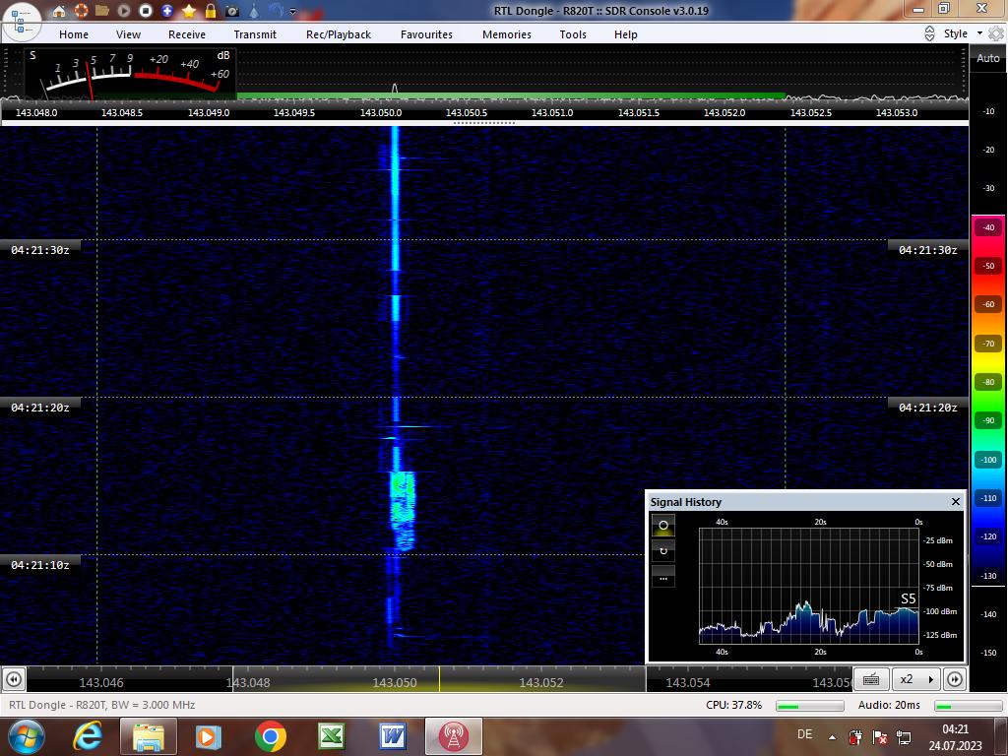The width and height of the screenshot is (1008, 756).
Task: Click the 143.048.5 label on frequency ruler
Action: tap(122, 112)
